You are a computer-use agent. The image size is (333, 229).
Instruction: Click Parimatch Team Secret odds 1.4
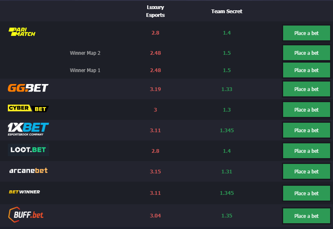pyautogui.click(x=227, y=33)
